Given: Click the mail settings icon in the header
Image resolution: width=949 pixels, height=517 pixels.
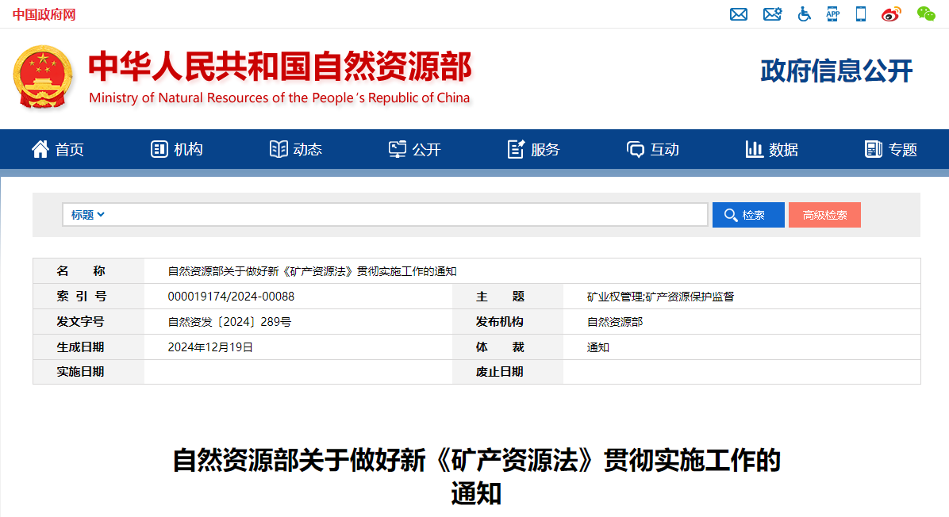Looking at the screenshot, I should pos(772,13).
